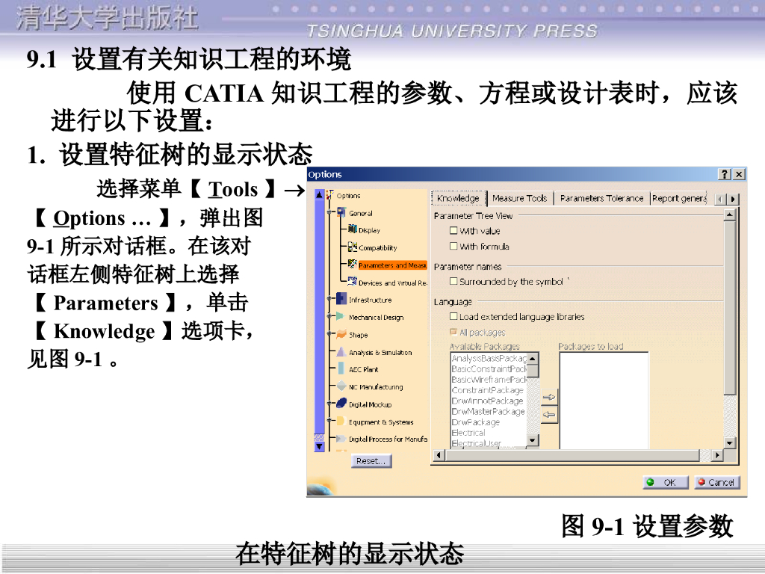Open the Parameters Tolerance tab
The image size is (765, 574).
[x=601, y=198]
